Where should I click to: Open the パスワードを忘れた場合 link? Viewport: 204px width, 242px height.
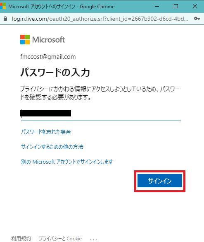pos(46,132)
